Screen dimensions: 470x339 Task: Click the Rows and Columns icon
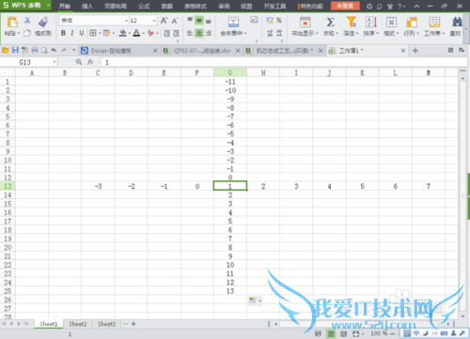(x=412, y=23)
